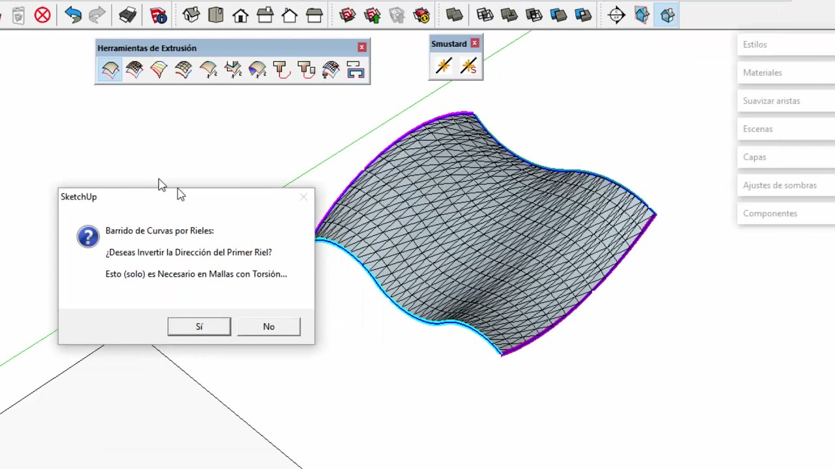835x469 pixels.
Task: Click first Smustard star-line tool icon
Action: 444,66
